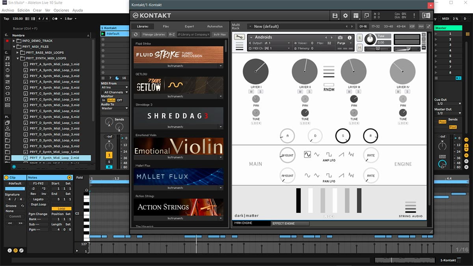The width and height of the screenshot is (473, 266).
Task: Click the Groove hot-swap icon in Clip panel
Action: (22, 206)
